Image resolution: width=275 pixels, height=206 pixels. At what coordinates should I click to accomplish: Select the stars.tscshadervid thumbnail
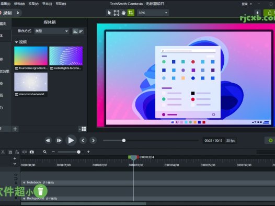(31, 82)
